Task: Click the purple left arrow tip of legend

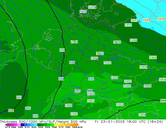Action: pyautogui.click(x=6, y=125)
